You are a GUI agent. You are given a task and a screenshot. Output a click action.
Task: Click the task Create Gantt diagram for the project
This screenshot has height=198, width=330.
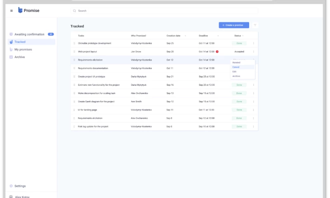(96, 101)
